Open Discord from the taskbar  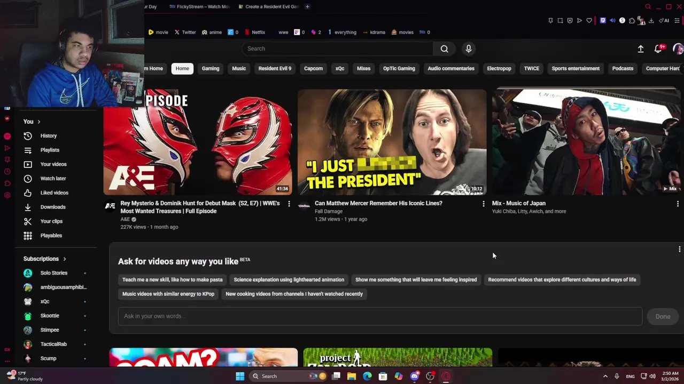pos(414,376)
